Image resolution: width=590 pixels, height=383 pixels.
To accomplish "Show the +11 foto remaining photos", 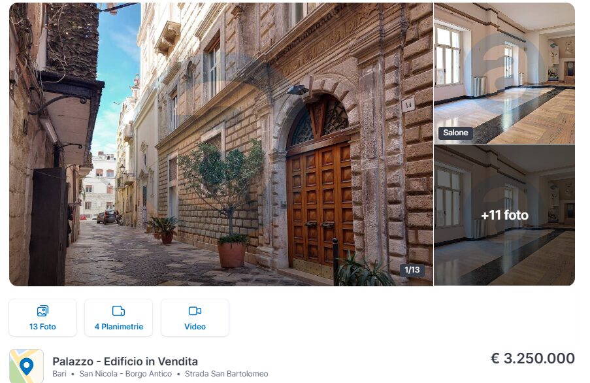I will tap(504, 215).
